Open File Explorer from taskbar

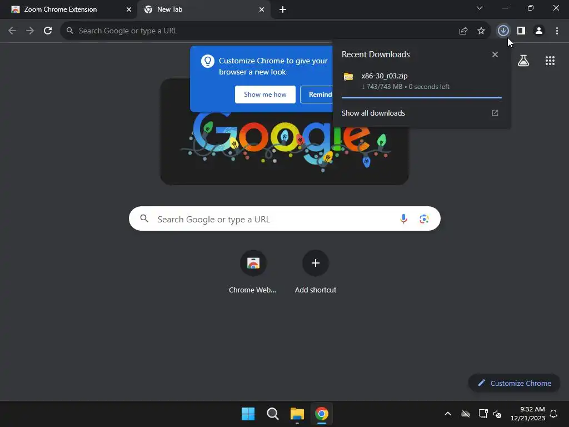[x=297, y=414]
